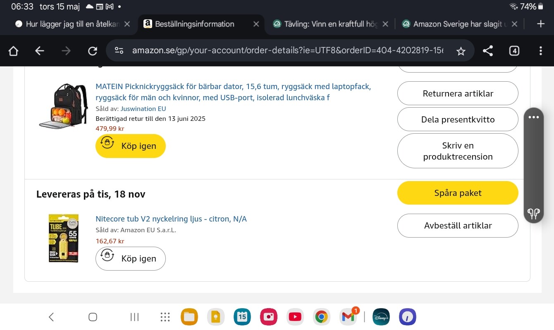The height and width of the screenshot is (330, 554).
Task: Open Nitecore tub V2 nyckelring product link
Action: click(x=171, y=219)
